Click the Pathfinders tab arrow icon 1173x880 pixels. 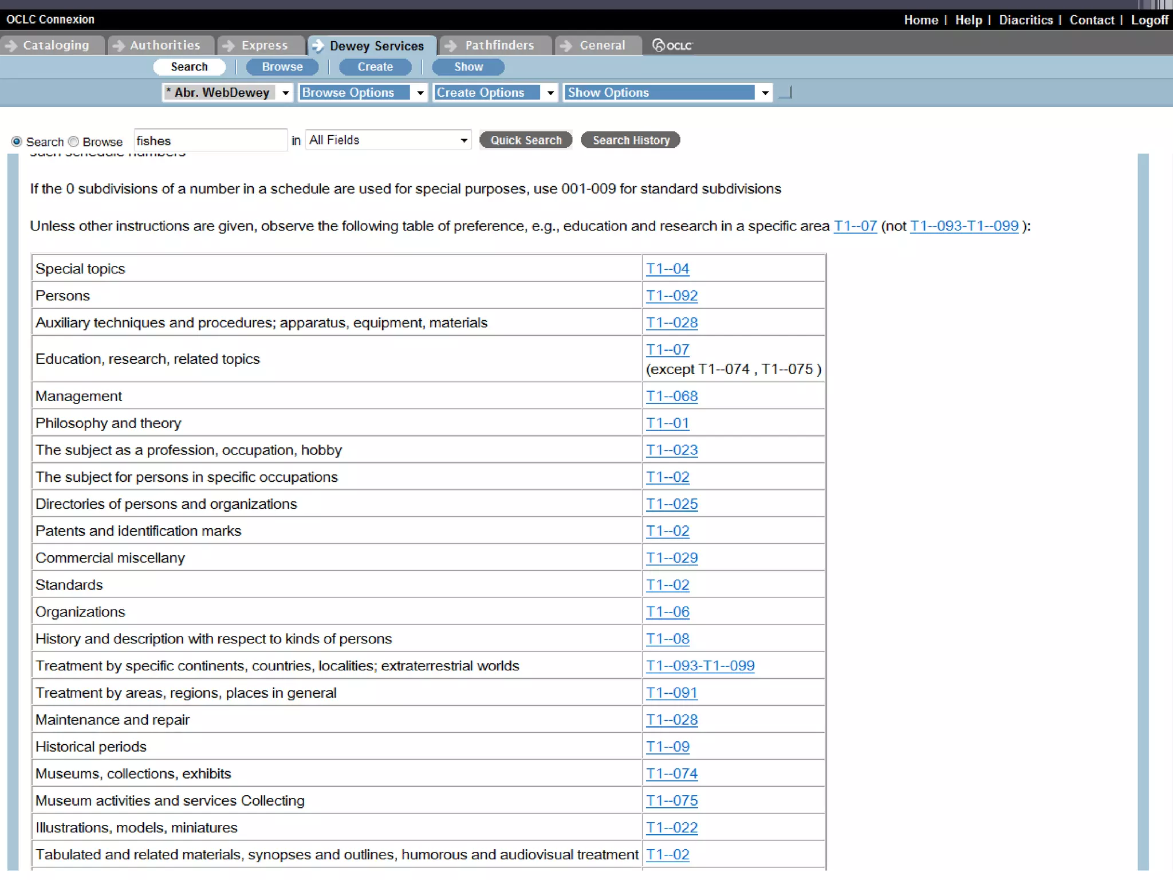(x=451, y=45)
